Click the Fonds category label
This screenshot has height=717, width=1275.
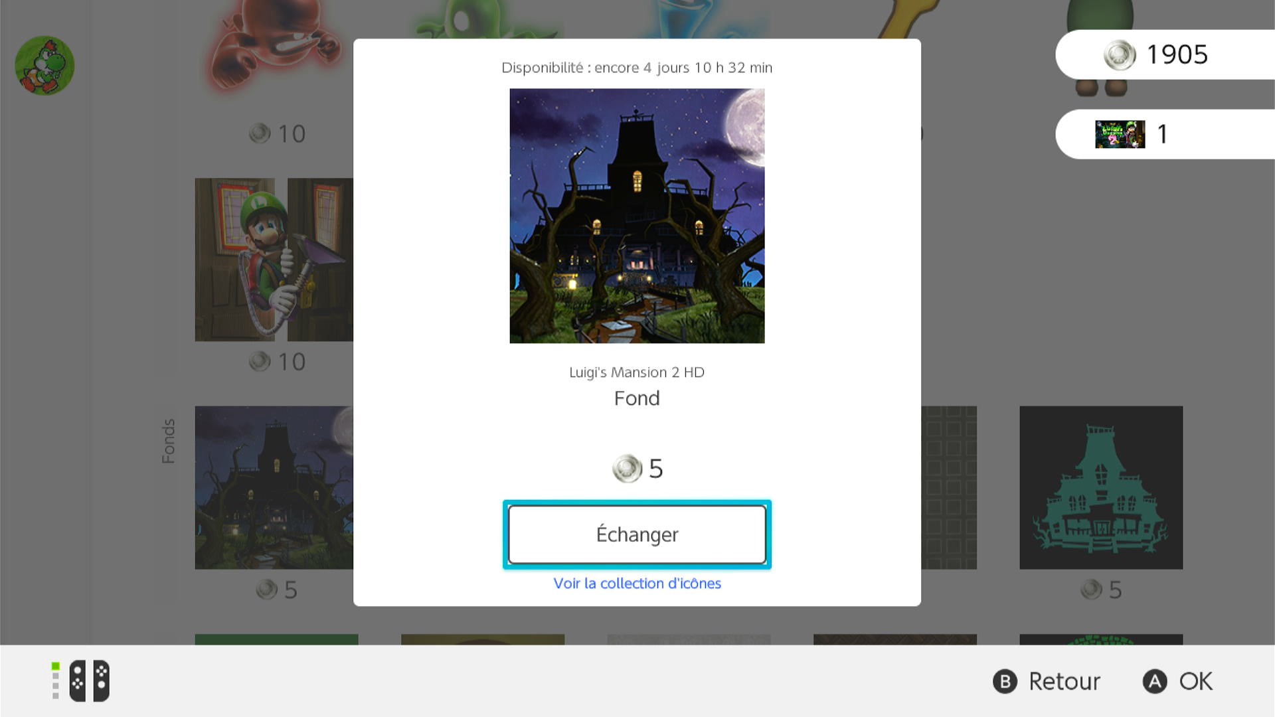pyautogui.click(x=169, y=441)
